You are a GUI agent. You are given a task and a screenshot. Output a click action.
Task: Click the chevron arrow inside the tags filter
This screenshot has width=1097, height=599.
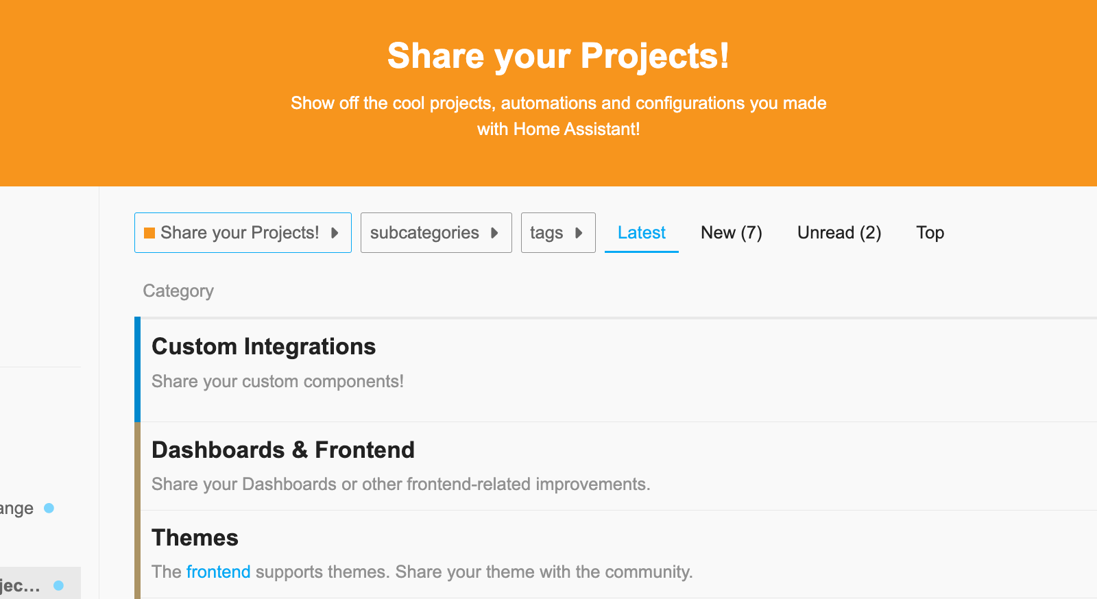tap(580, 232)
